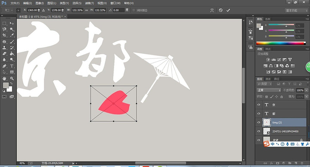
Task: Hide the 都 text layer
Action: [259, 114]
